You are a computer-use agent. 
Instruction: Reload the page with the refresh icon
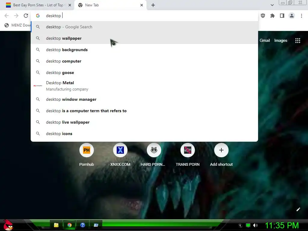point(26,16)
